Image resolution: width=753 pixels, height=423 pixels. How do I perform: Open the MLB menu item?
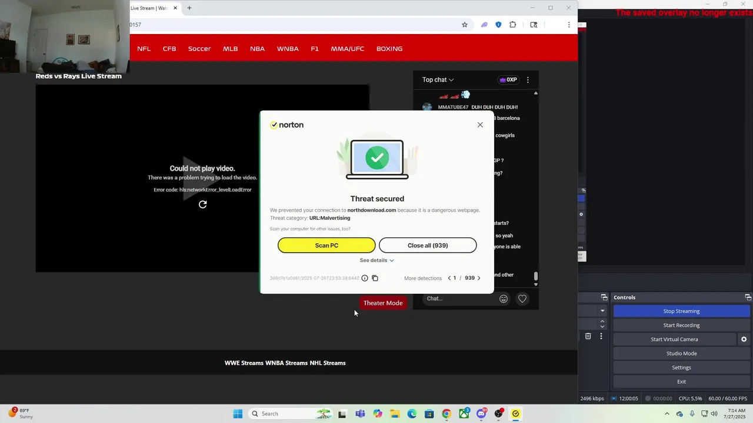(x=231, y=49)
